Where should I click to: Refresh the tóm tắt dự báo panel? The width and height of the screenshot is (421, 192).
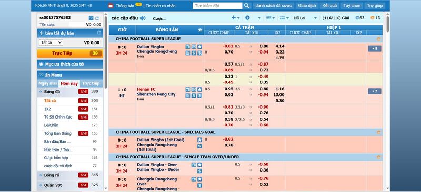click(x=99, y=33)
